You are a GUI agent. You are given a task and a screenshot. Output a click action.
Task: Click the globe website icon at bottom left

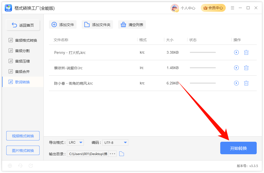10,166
